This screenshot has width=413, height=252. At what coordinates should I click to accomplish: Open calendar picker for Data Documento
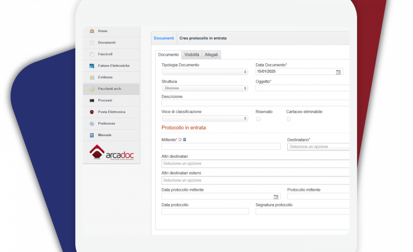(338, 72)
